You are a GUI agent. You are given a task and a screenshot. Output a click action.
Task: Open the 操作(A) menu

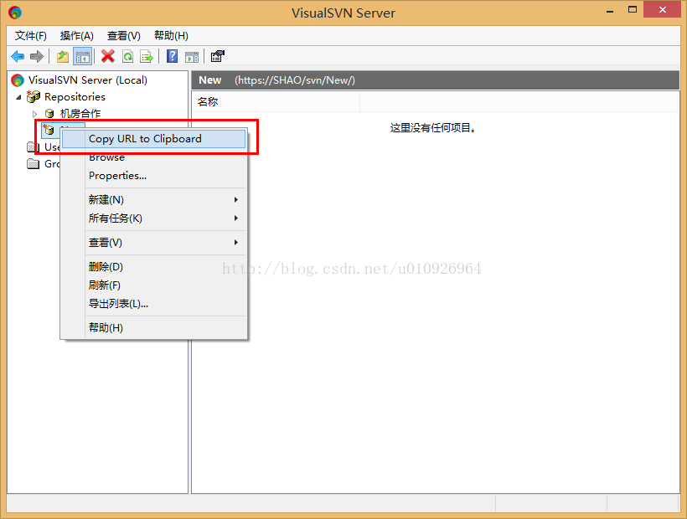click(x=77, y=35)
